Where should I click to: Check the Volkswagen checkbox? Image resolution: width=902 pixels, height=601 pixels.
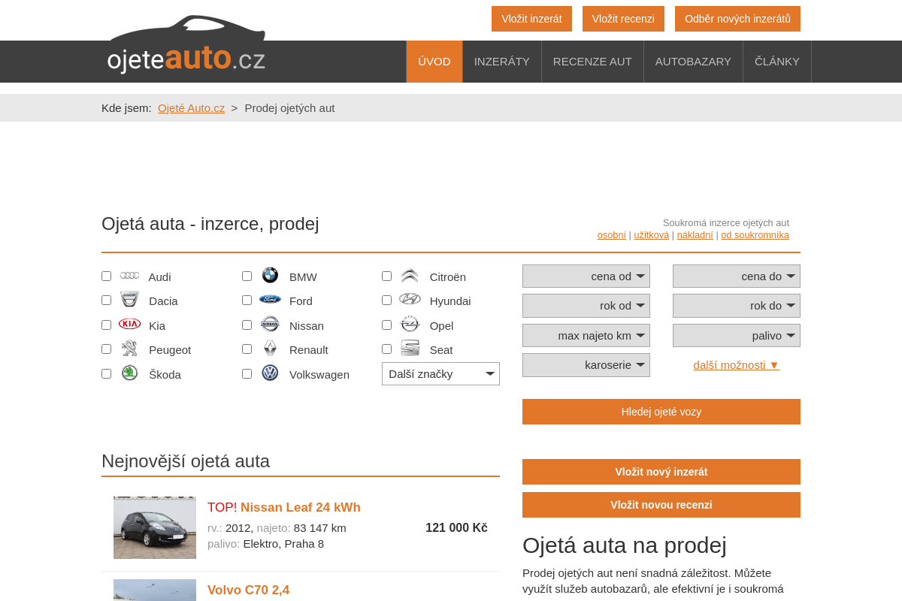tap(247, 373)
